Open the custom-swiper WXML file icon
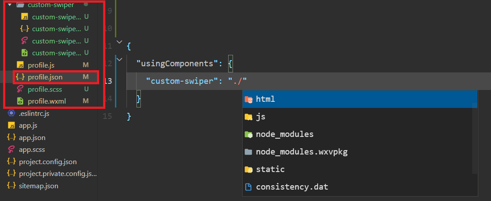This screenshot has width=491, height=201. pos(25,53)
